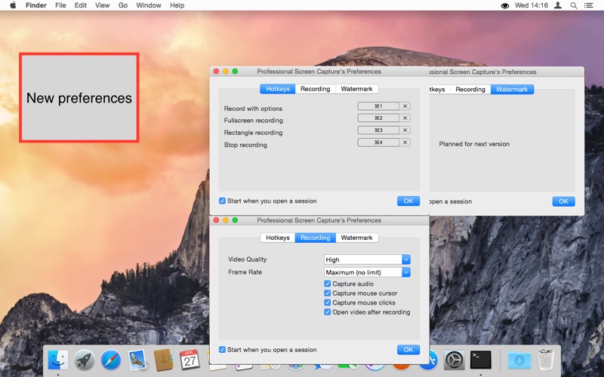The width and height of the screenshot is (604, 377).
Task: Open Safari from the dock
Action: [x=111, y=360]
